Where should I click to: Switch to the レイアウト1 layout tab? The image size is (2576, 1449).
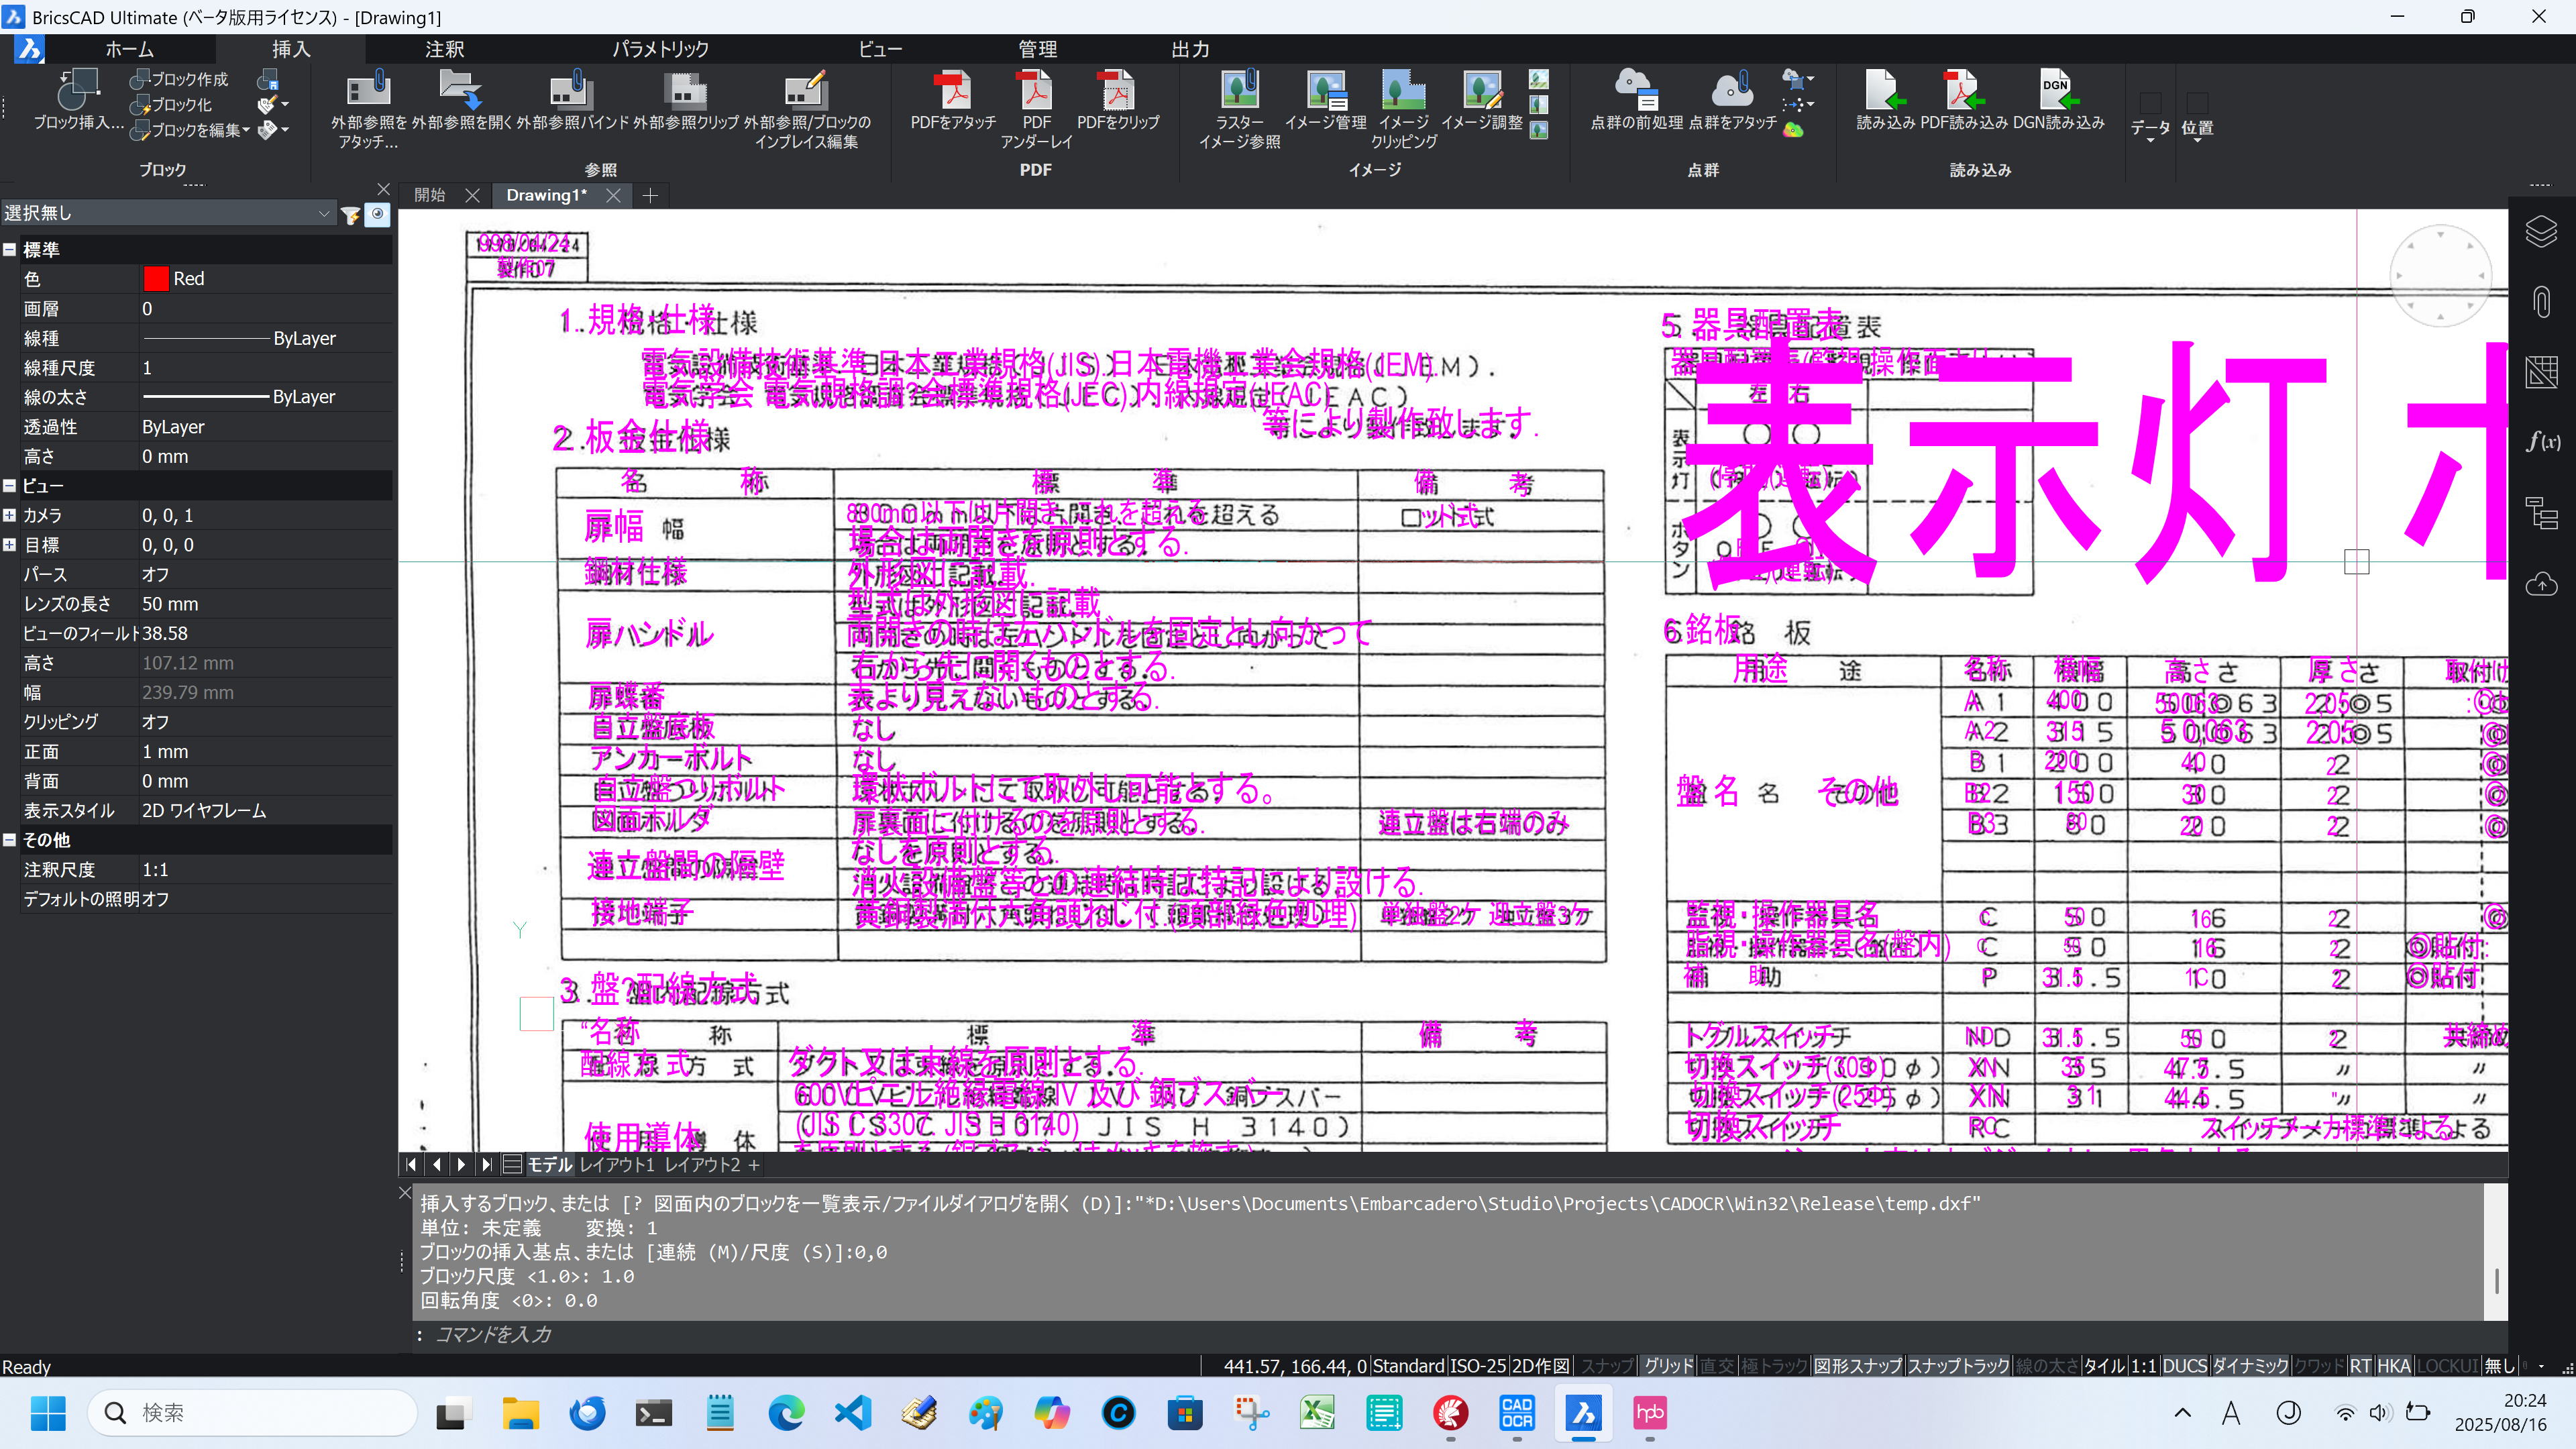pyautogui.click(x=616, y=1165)
